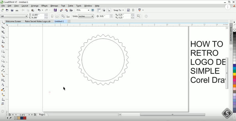The width and height of the screenshot is (236, 121).
Task: Select the Ellipse tool
Action: coord(3,56)
